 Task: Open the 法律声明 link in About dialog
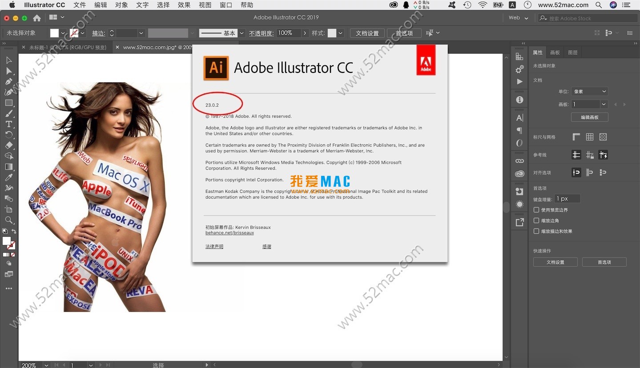click(214, 247)
